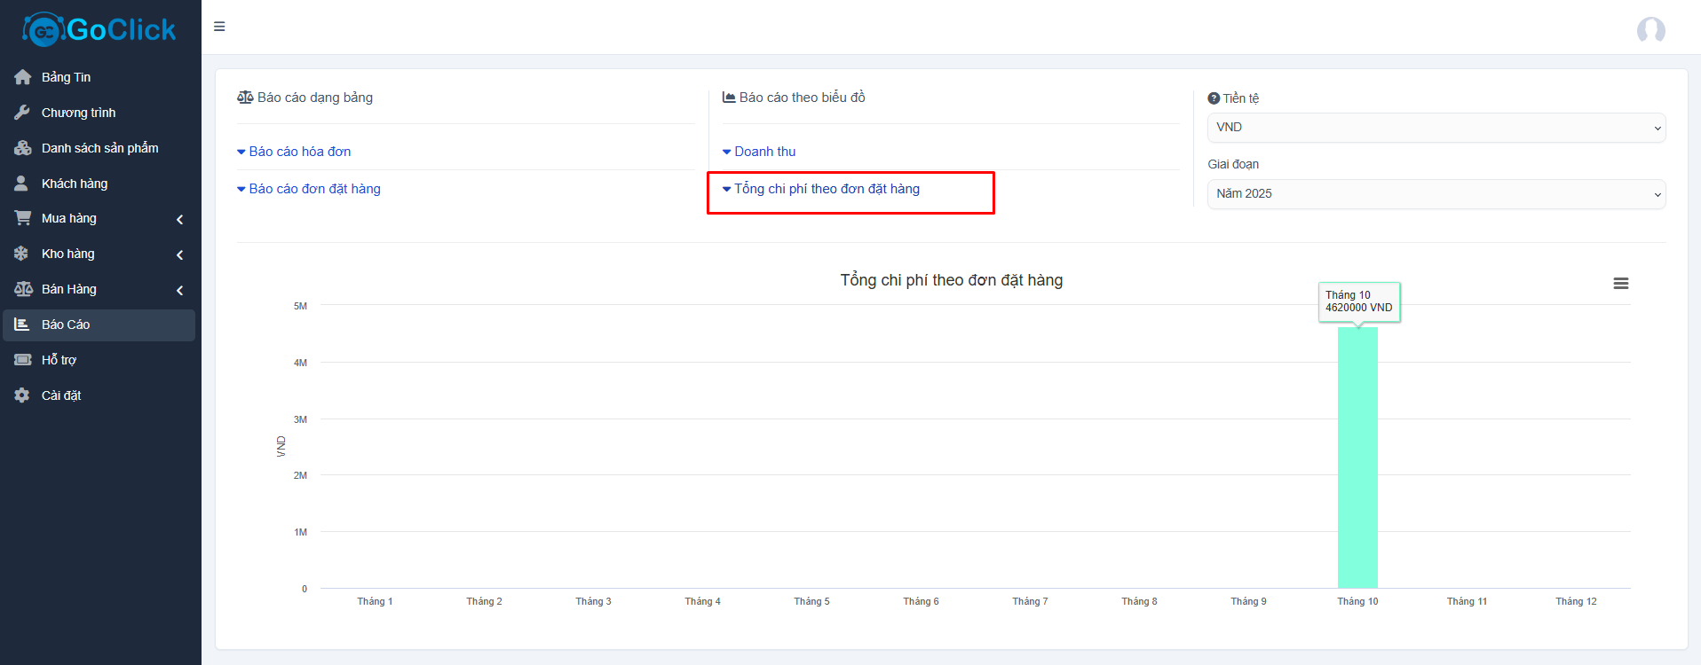Viewport: 1701px width, 665px height.
Task: Go to Hỗ trợ menu item
Action: point(59,360)
